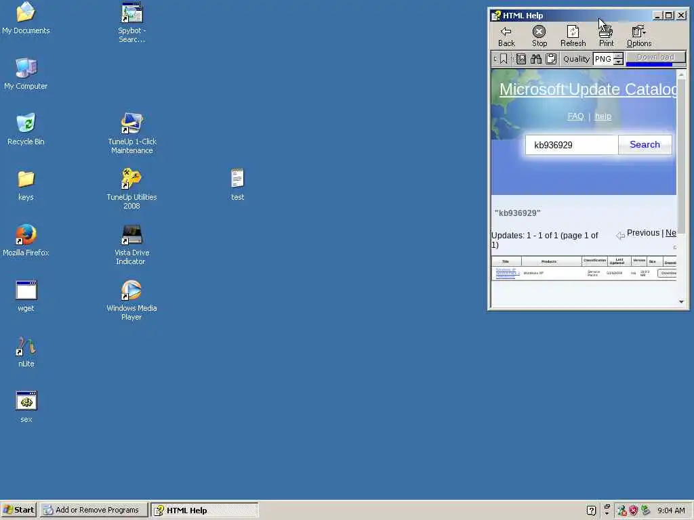Click the HTML Help title bar icon

click(x=496, y=16)
